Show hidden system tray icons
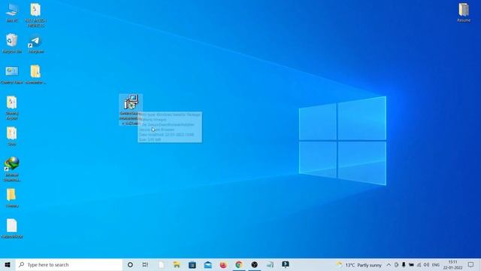This screenshot has width=481, height=271. [389, 265]
